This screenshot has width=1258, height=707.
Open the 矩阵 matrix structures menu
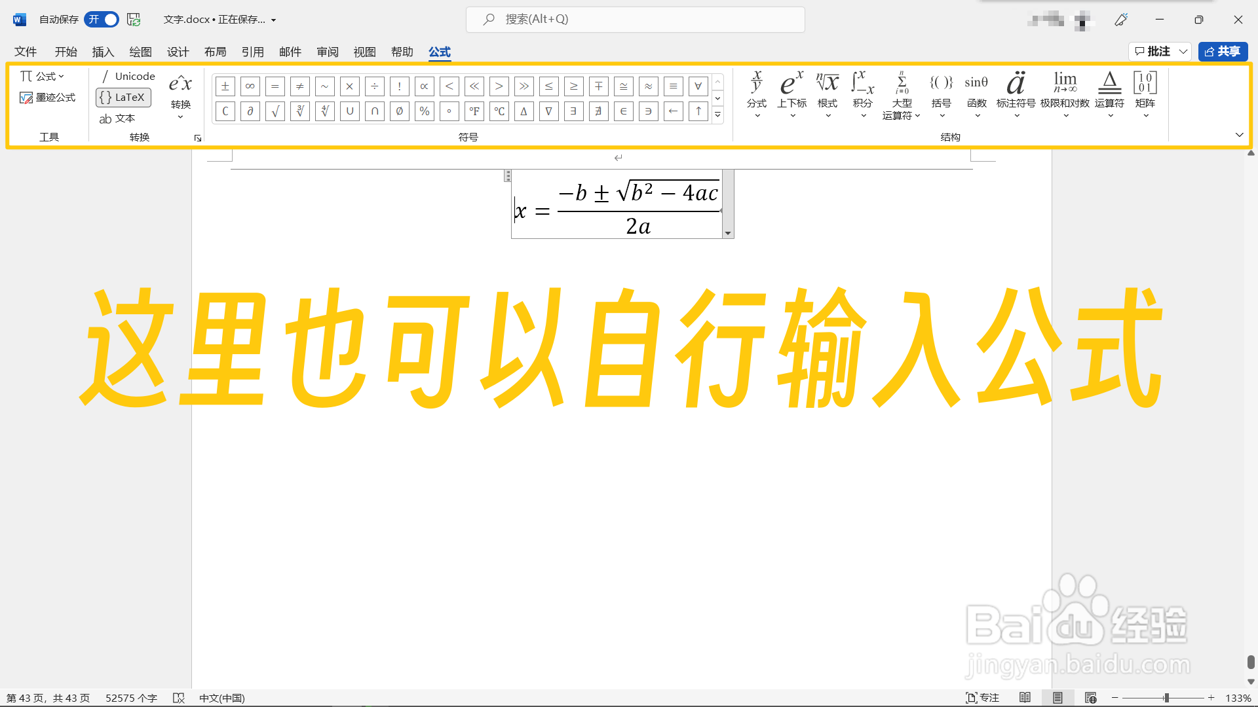click(x=1145, y=94)
